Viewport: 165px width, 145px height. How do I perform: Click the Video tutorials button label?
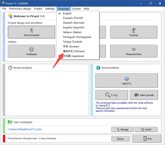point(147,95)
